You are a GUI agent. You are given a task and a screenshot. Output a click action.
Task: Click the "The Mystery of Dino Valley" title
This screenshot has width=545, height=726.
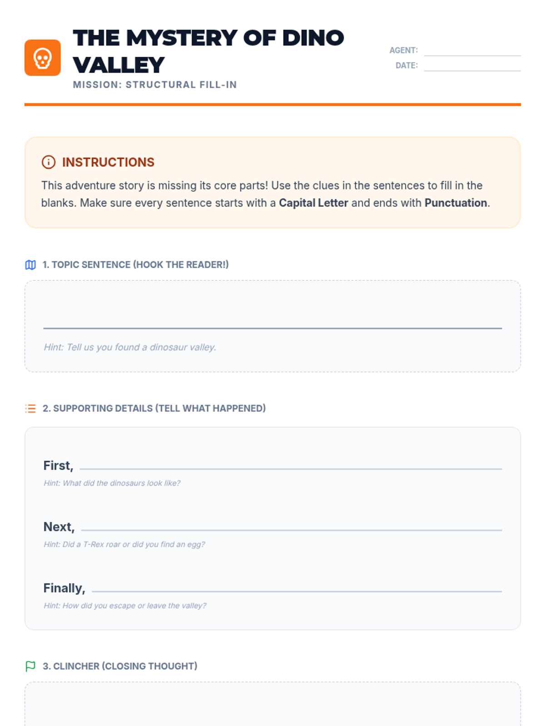[x=208, y=51]
